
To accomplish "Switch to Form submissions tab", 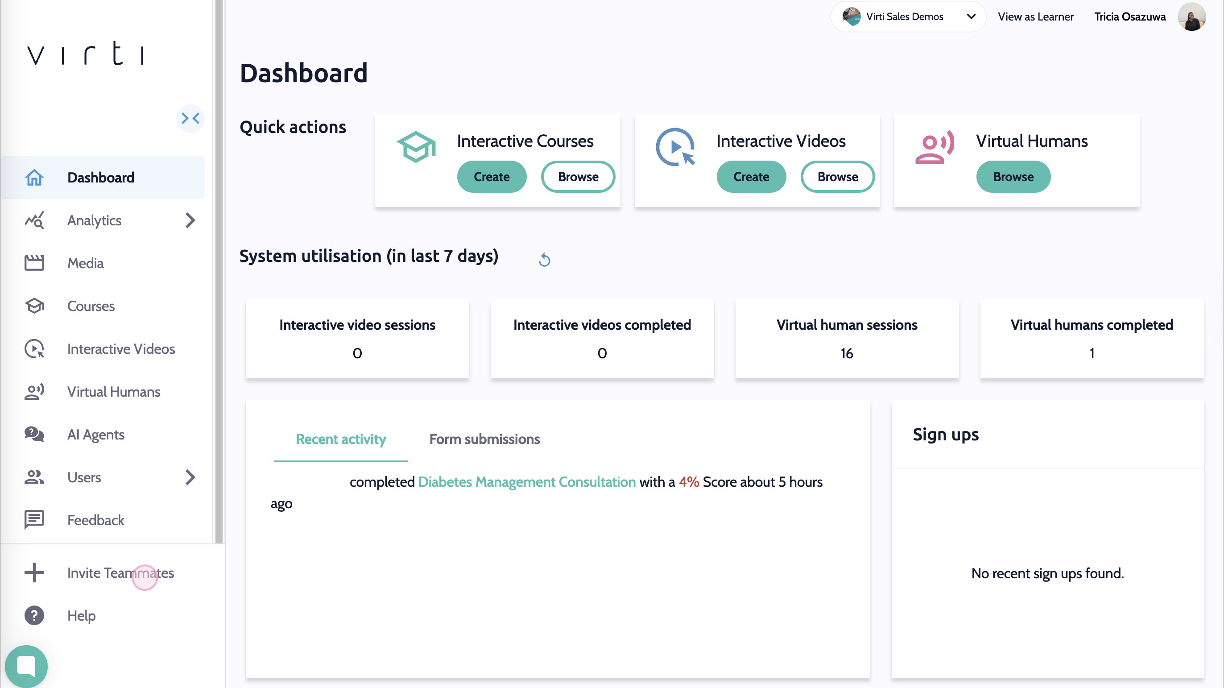I will coord(484,439).
